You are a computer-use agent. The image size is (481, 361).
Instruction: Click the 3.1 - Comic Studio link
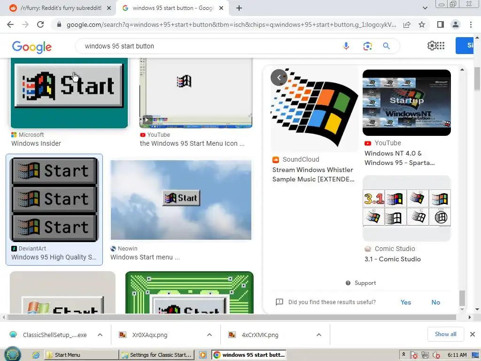pos(392,259)
